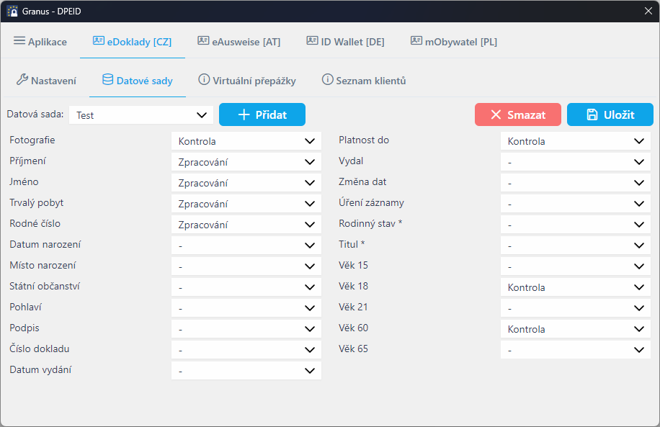Click the Granus app icon in title bar
The image size is (660, 427).
click(x=12, y=11)
